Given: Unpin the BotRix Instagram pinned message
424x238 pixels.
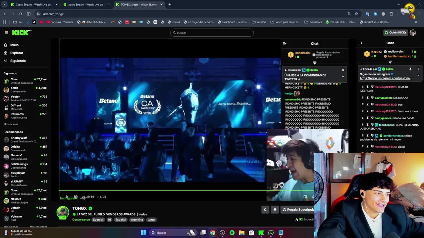Looking at the screenshot, I should 410,69.
